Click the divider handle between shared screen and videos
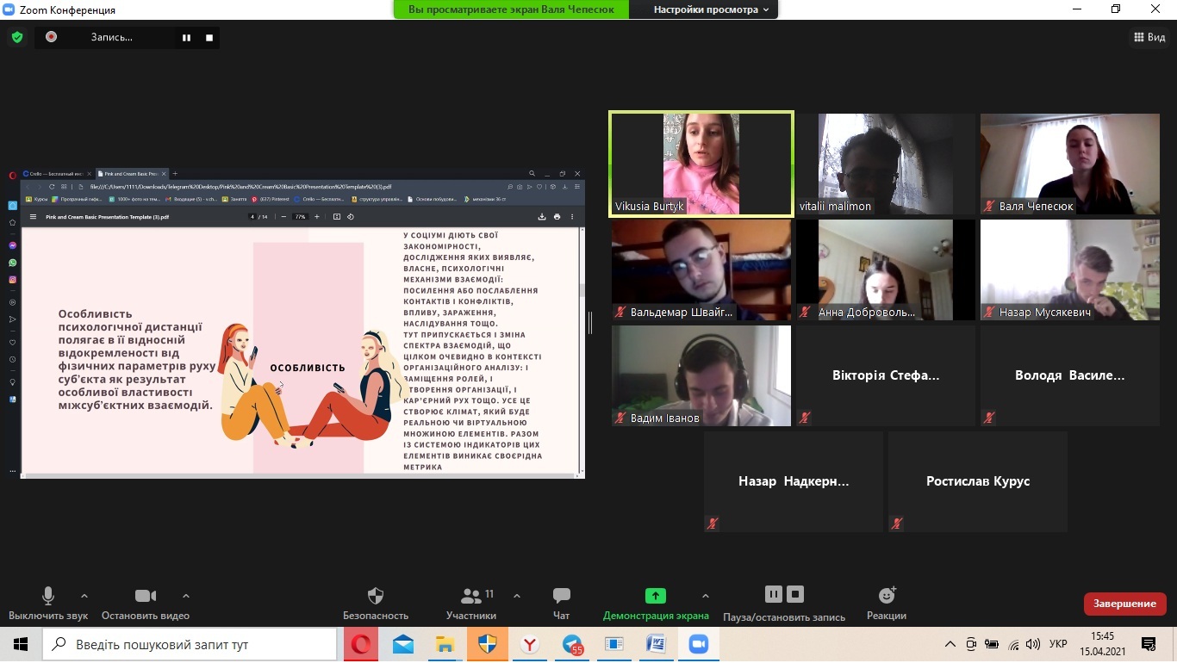 (590, 322)
